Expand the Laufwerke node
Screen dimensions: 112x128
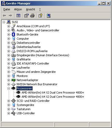click(x=9, y=68)
